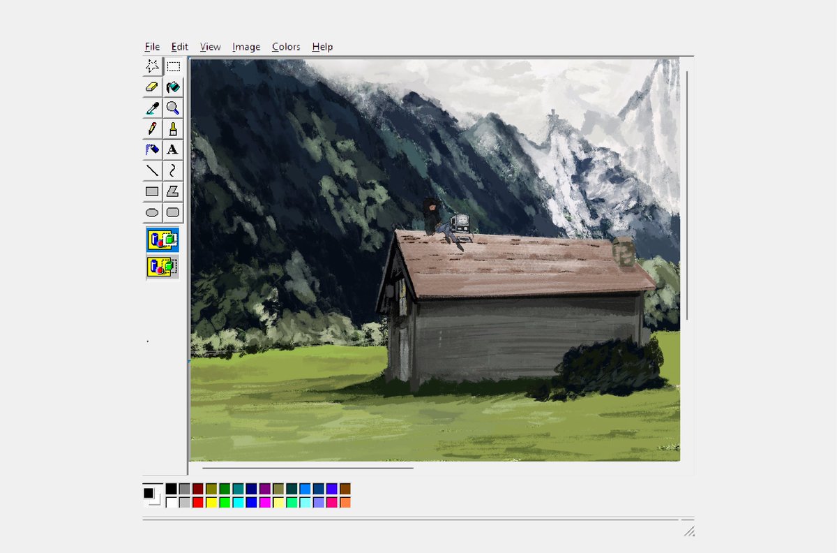This screenshot has width=837, height=553.
Task: Select the orange palette swatch
Action: point(345,502)
